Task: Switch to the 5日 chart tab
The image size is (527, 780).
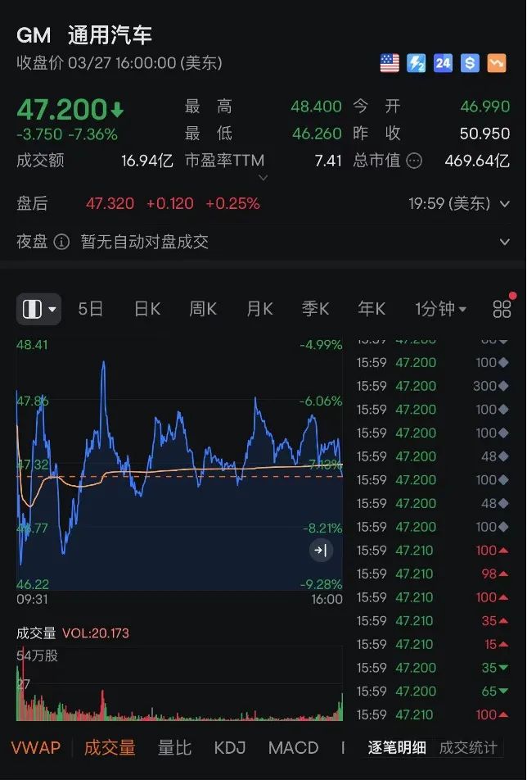Action: point(90,309)
